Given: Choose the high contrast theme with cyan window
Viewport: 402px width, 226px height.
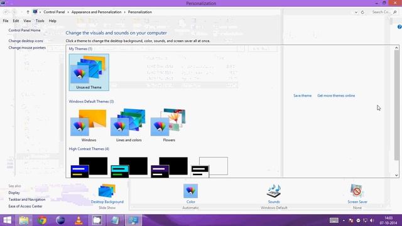Looking at the screenshot, I should (x=129, y=167).
